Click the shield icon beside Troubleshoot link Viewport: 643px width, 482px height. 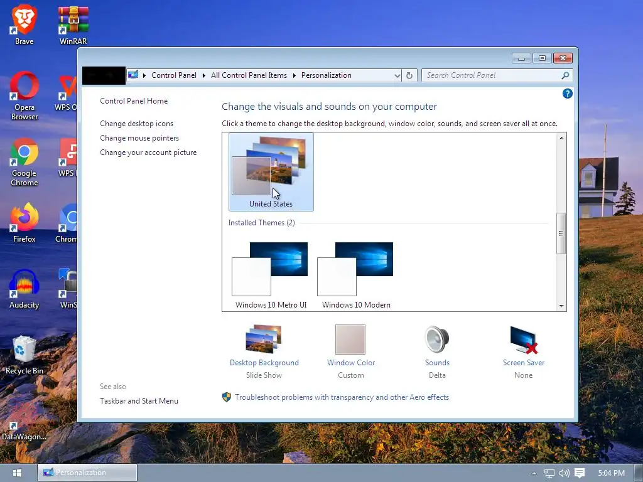226,397
